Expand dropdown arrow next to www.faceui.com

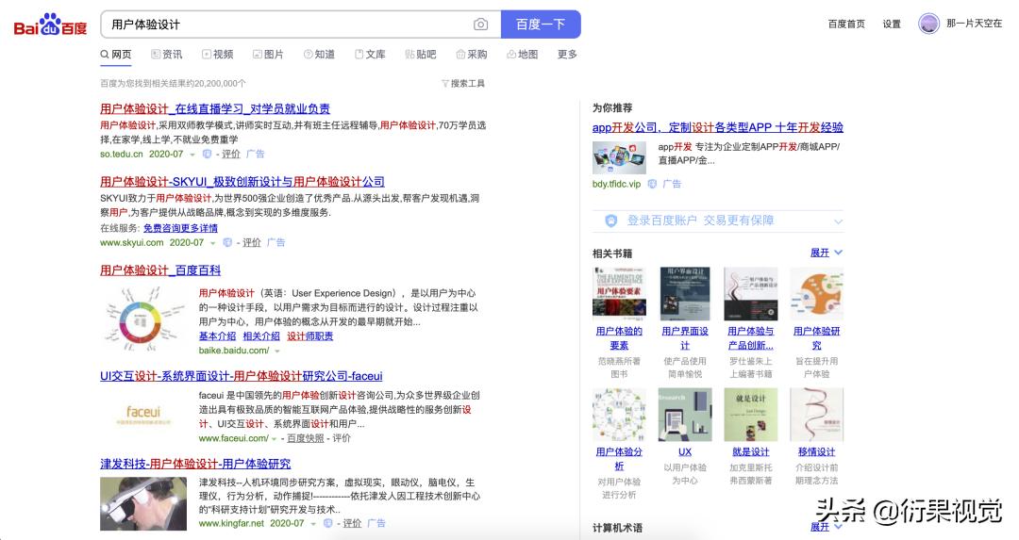click(x=275, y=439)
